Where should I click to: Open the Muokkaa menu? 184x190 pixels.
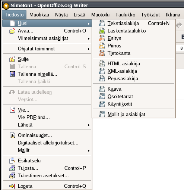click(x=39, y=15)
